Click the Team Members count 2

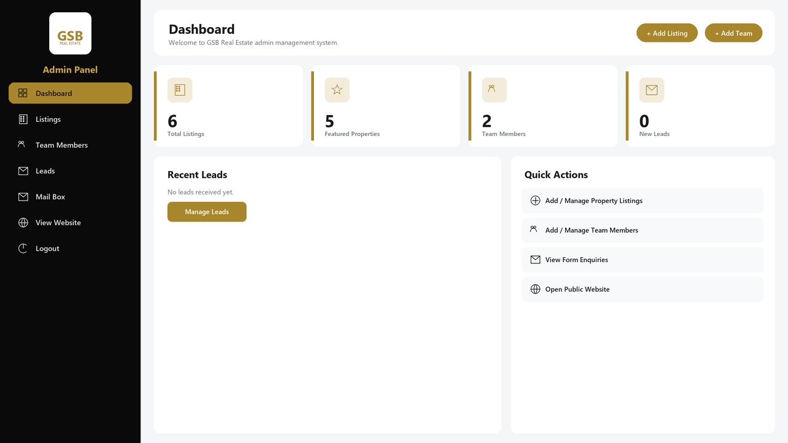487,121
